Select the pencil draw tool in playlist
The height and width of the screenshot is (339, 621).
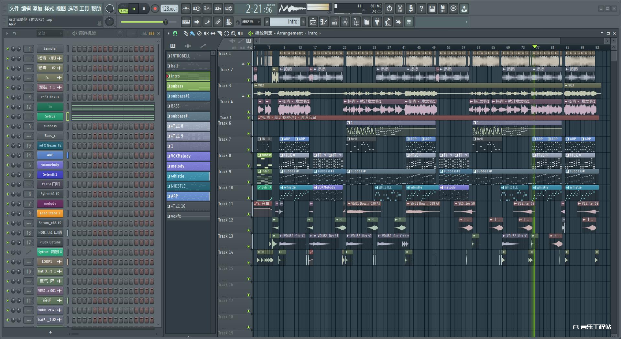point(186,33)
